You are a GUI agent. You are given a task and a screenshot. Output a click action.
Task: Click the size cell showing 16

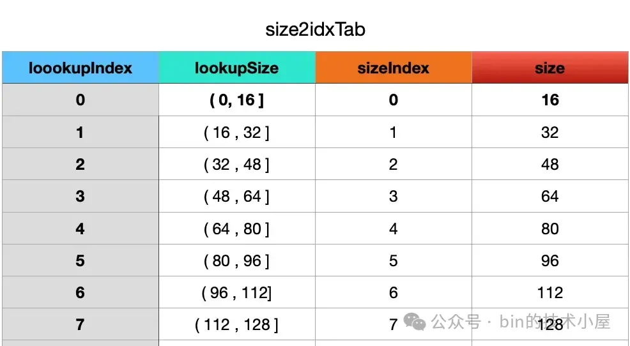click(x=549, y=100)
